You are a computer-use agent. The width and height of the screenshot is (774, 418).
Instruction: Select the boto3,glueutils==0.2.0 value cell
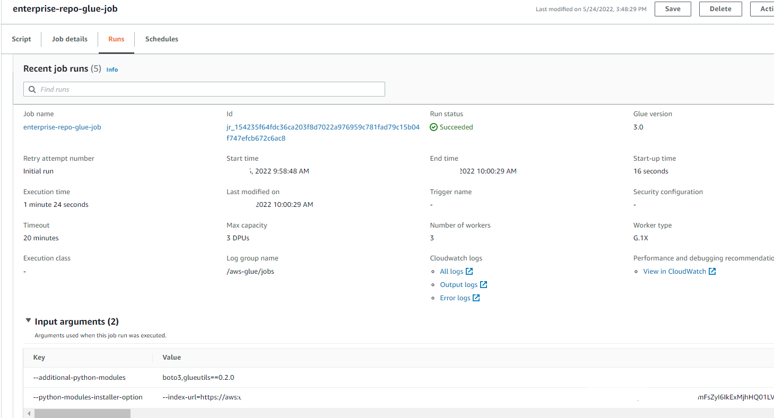[198, 378]
